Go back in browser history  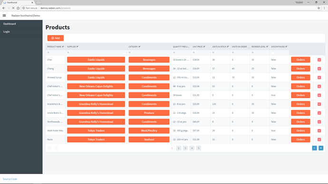4,8
